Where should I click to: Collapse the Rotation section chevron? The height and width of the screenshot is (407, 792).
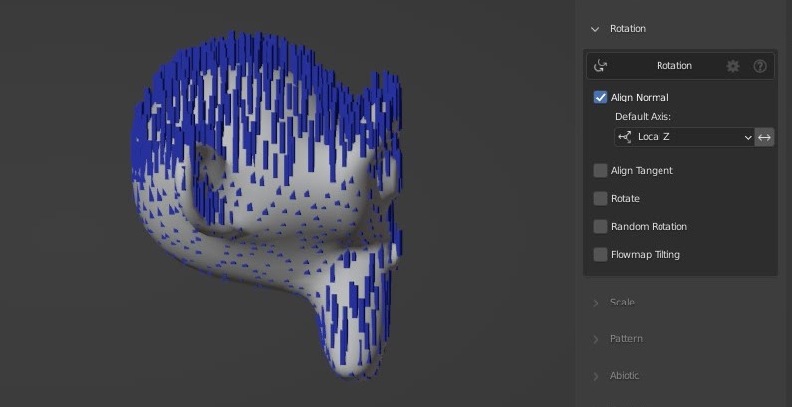coord(595,29)
